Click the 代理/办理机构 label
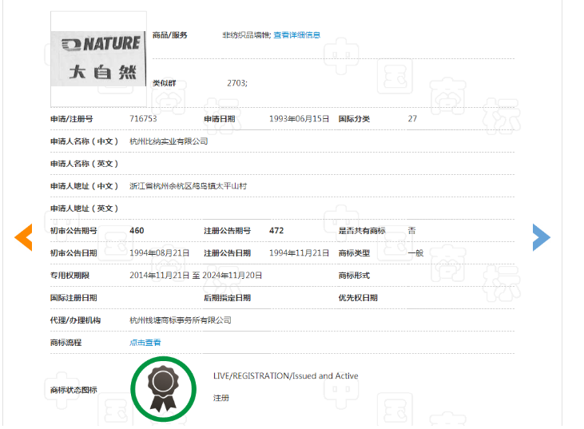 (x=75, y=320)
